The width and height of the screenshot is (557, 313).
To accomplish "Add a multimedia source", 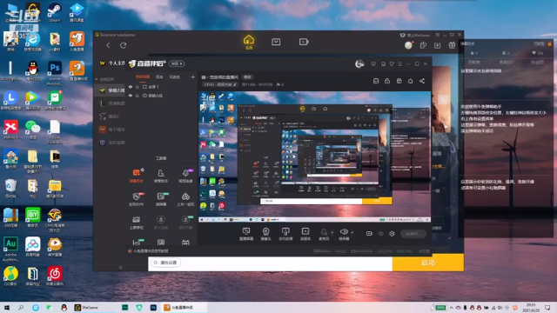I will pyautogui.click(x=305, y=234).
